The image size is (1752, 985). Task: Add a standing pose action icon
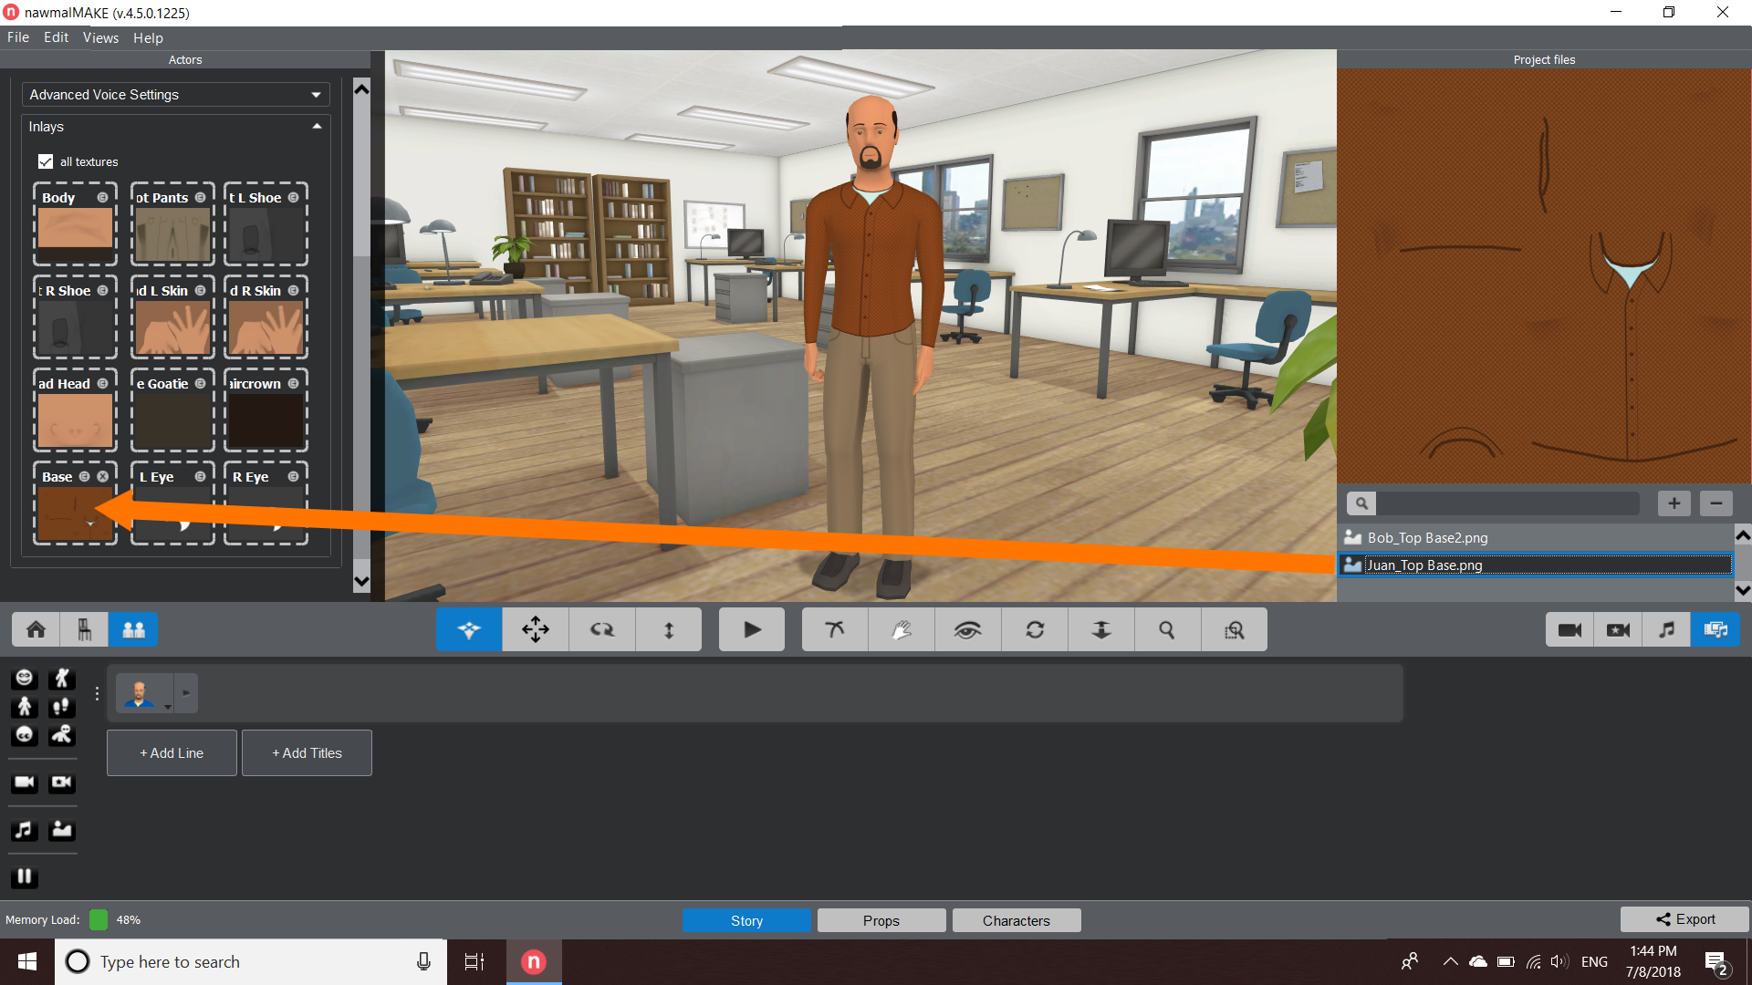click(x=25, y=706)
